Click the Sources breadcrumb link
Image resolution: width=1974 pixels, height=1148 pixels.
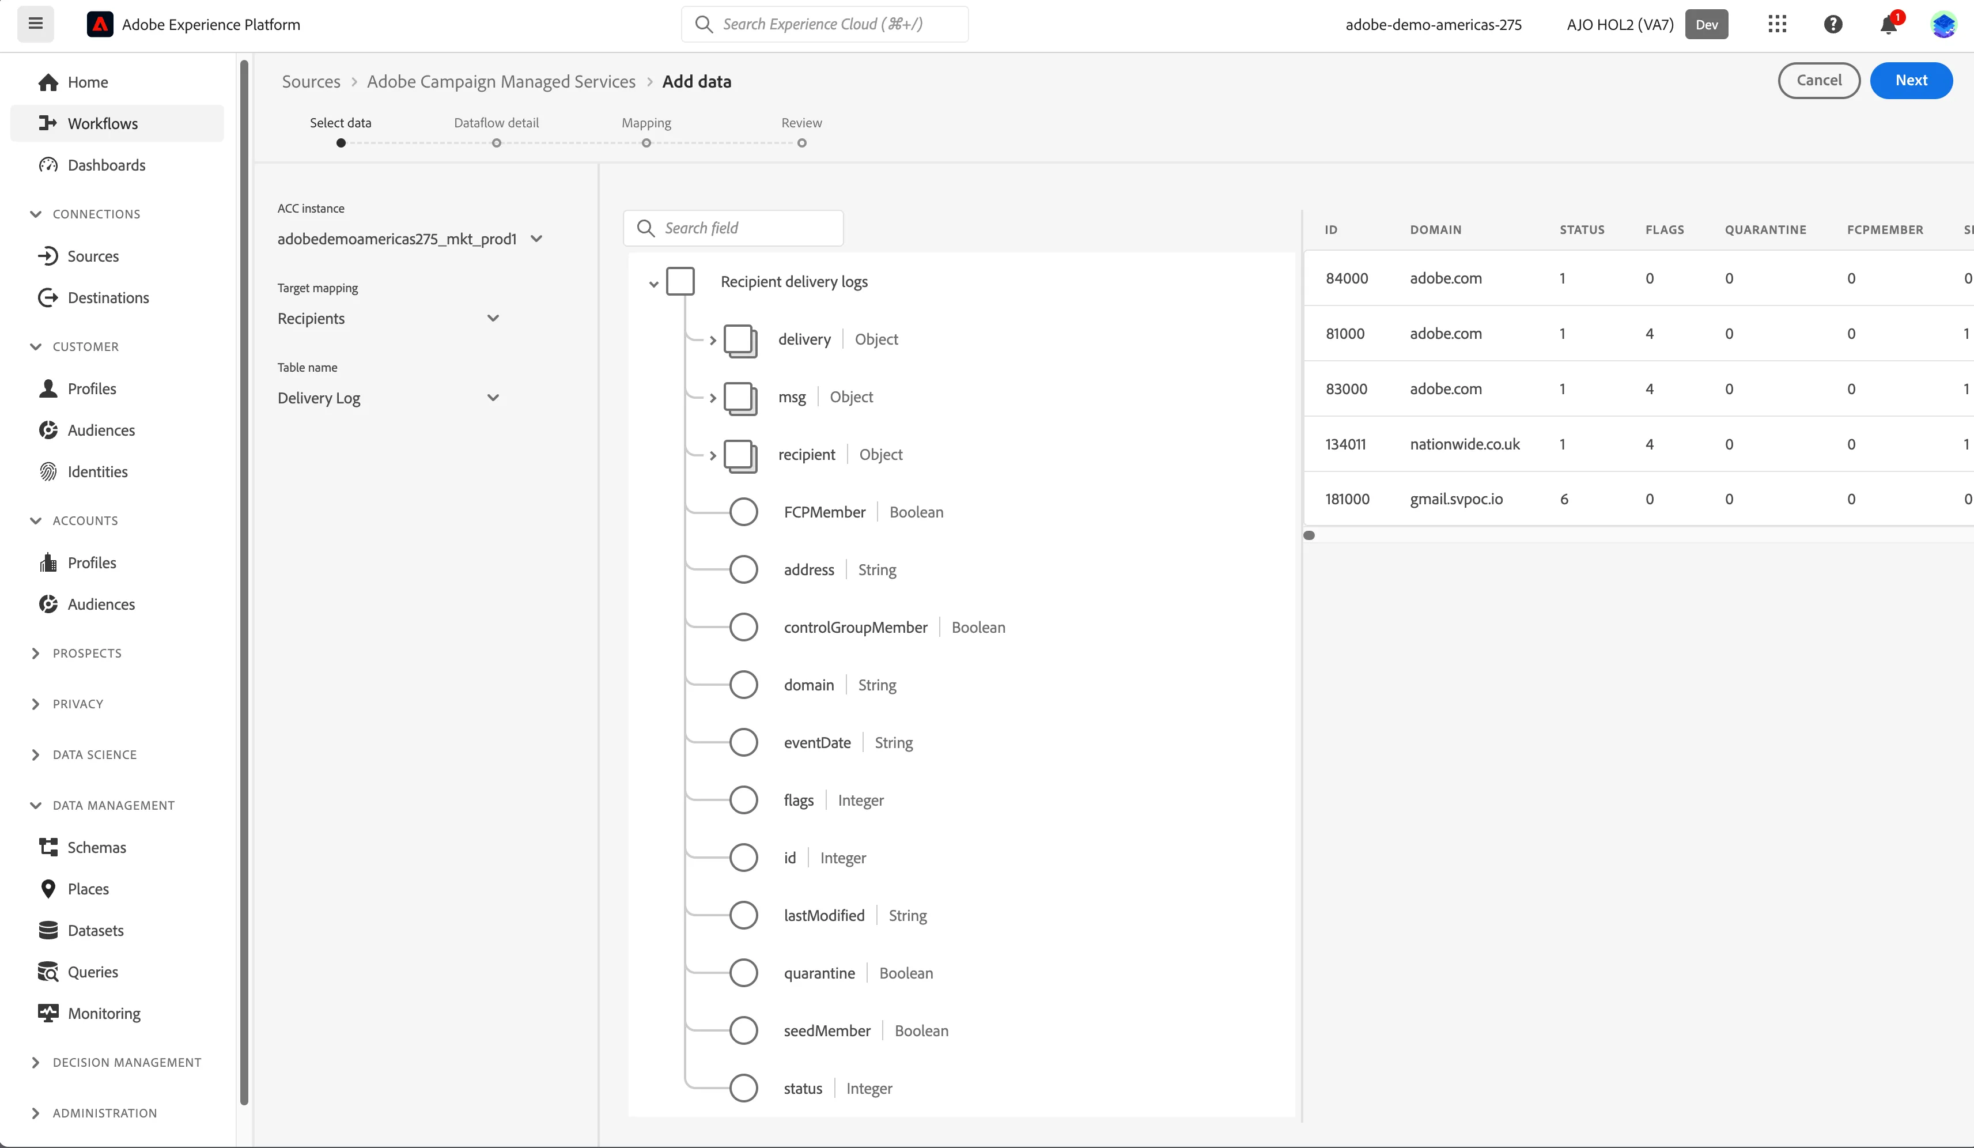click(x=311, y=81)
